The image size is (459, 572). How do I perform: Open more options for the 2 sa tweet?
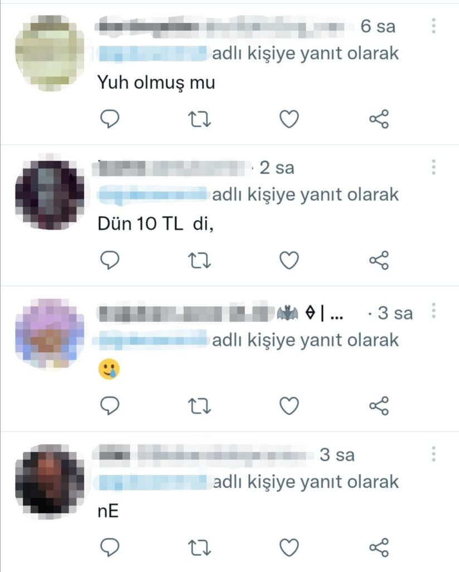433,167
